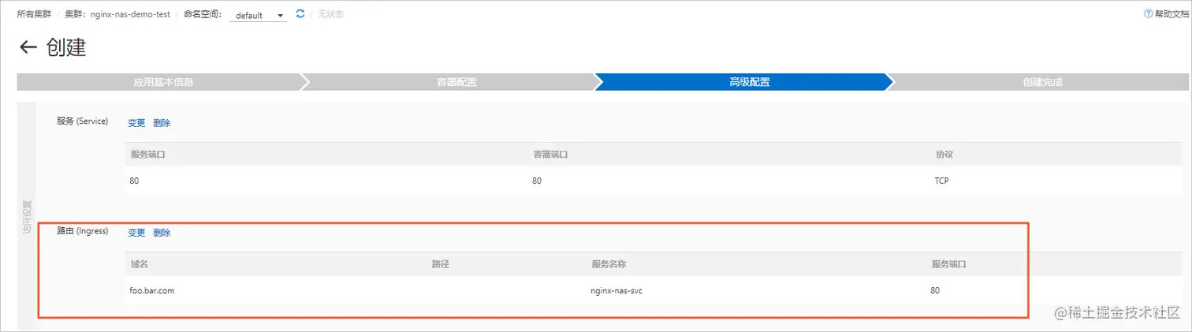Image resolution: width=1192 pixels, height=332 pixels.
Task: Click the 域名 column header
Action: pos(139,263)
